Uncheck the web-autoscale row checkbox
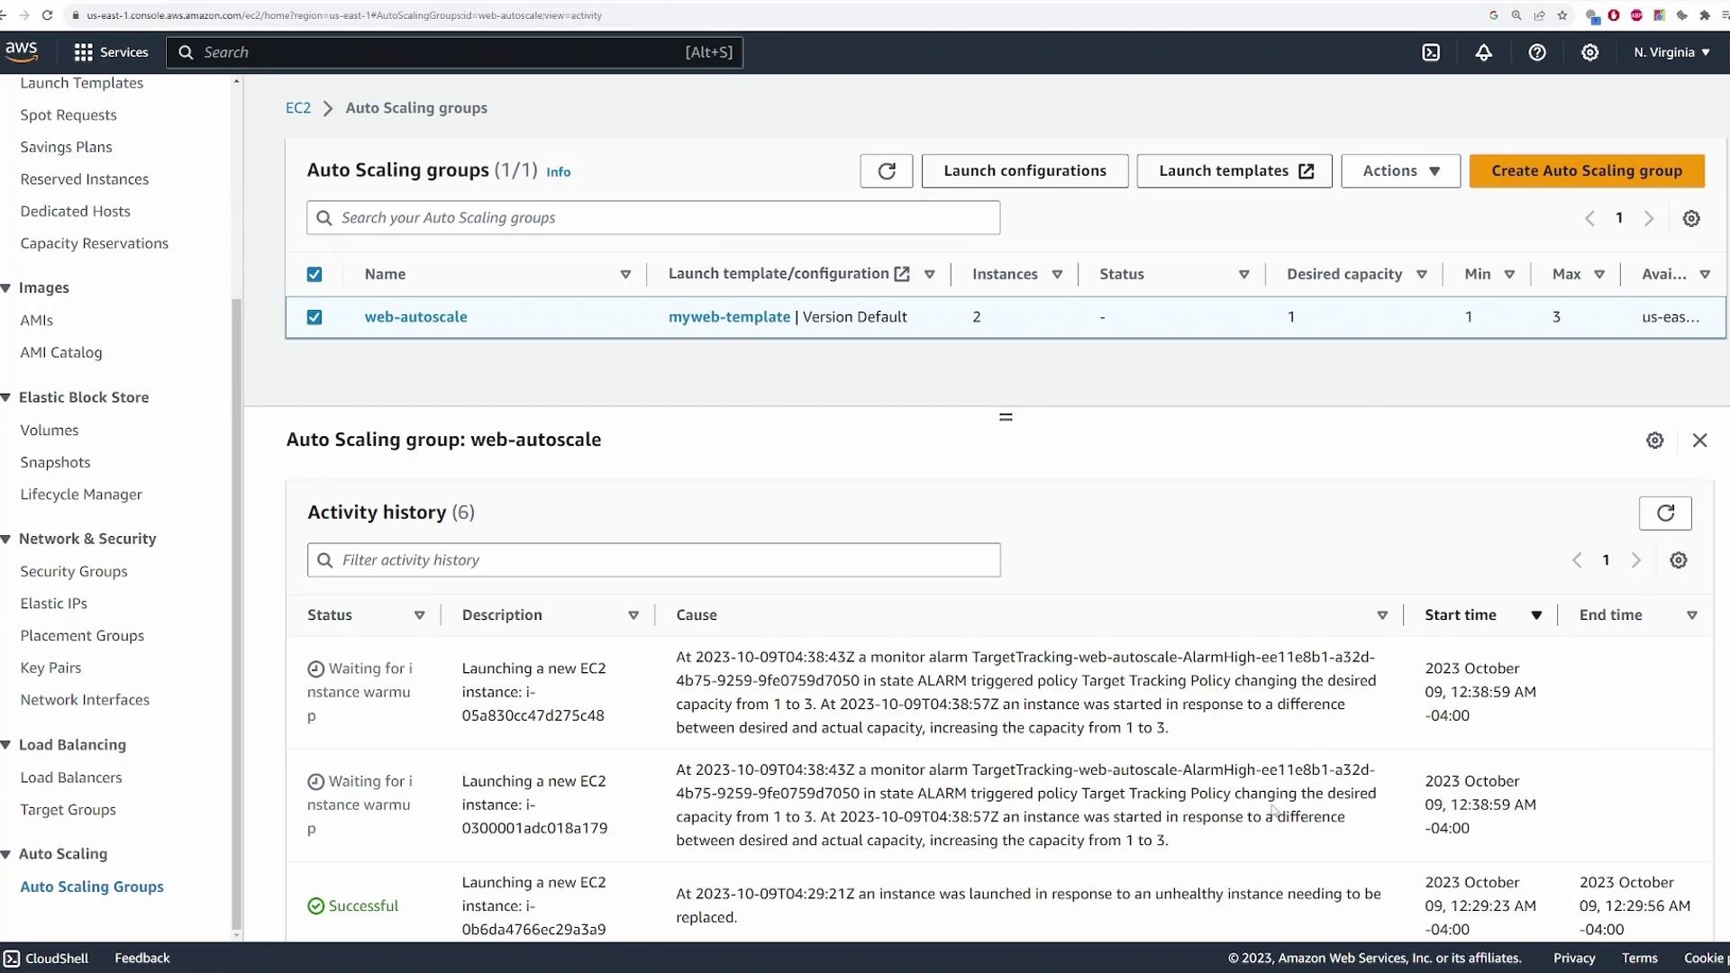The height and width of the screenshot is (973, 1730). coord(314,317)
